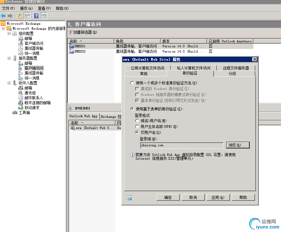Click the 组织配置 node icon
The height and width of the screenshot is (232, 281).
15,33
